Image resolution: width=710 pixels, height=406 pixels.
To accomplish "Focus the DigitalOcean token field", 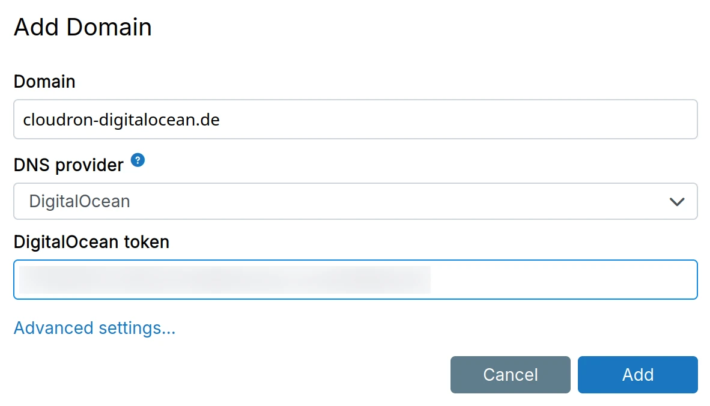I will point(355,279).
